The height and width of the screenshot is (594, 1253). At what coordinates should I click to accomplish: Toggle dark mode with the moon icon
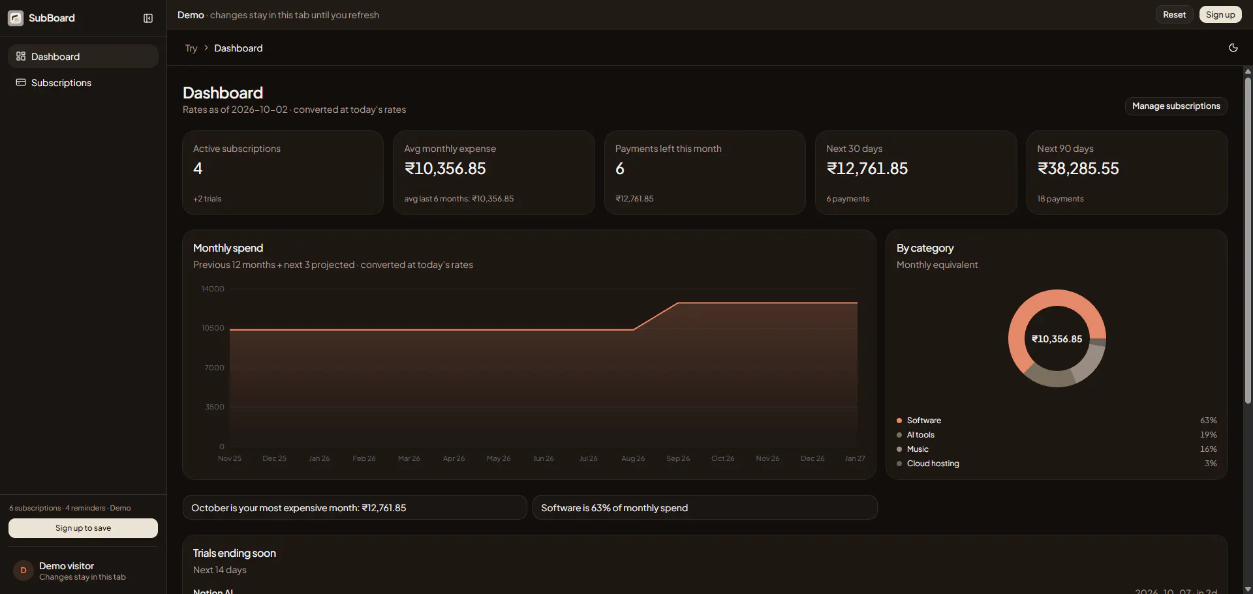click(x=1233, y=48)
